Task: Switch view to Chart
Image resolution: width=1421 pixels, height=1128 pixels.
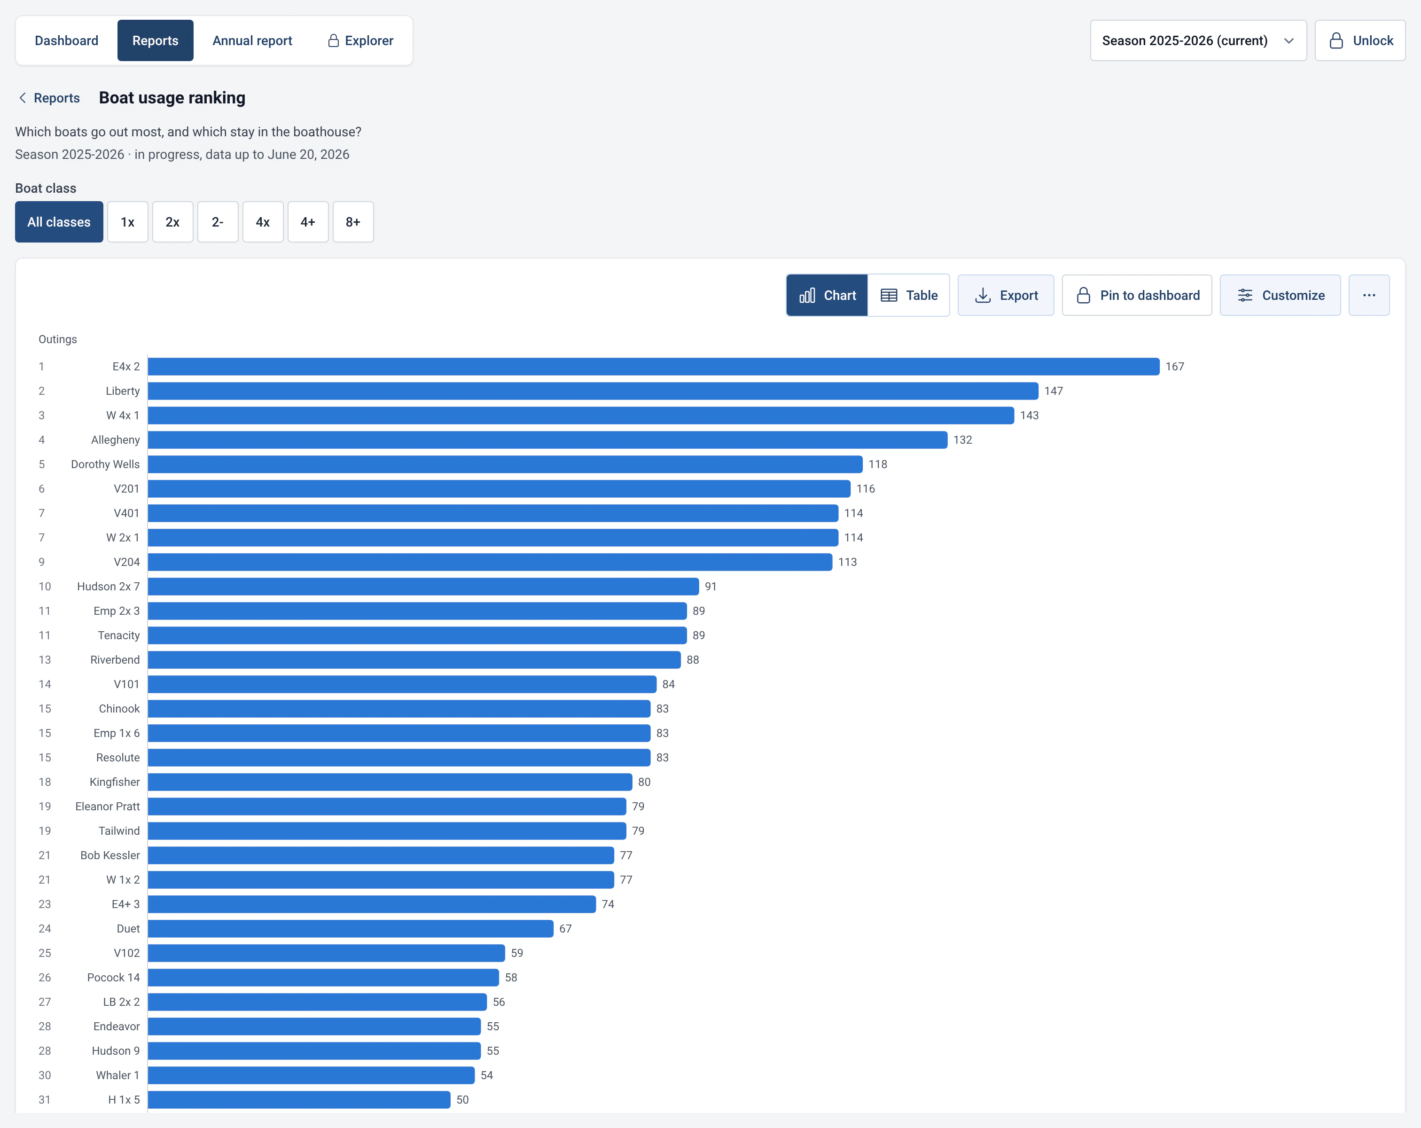Action: tap(827, 295)
